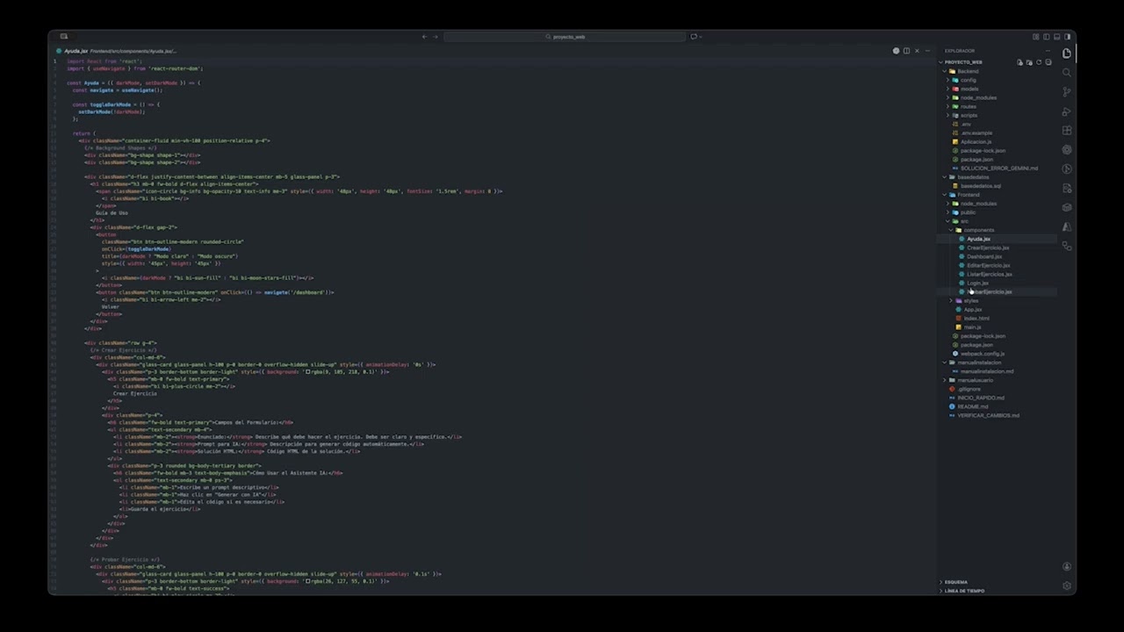Click the rgba(9, 105, 218) color swatch
Viewport: 1124px width, 632px height.
307,371
